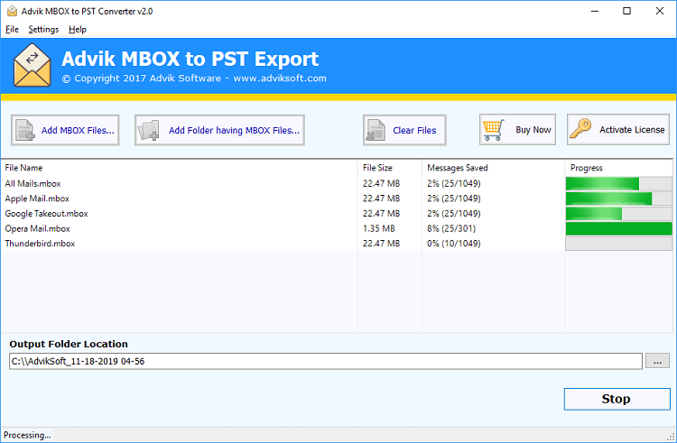Click the 8% (25/301) messages saved cell

(451, 228)
